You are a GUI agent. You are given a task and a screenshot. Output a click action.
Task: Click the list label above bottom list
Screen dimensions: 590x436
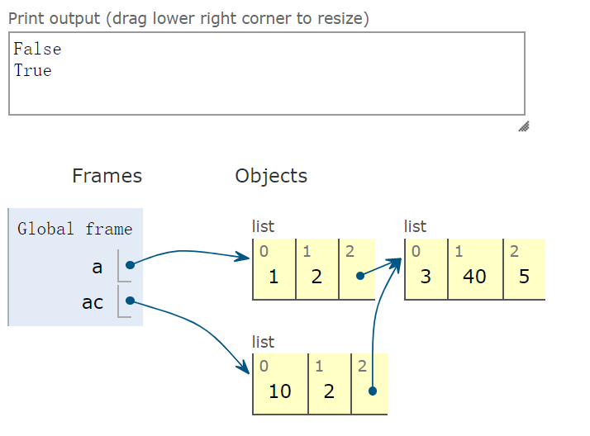click(263, 342)
